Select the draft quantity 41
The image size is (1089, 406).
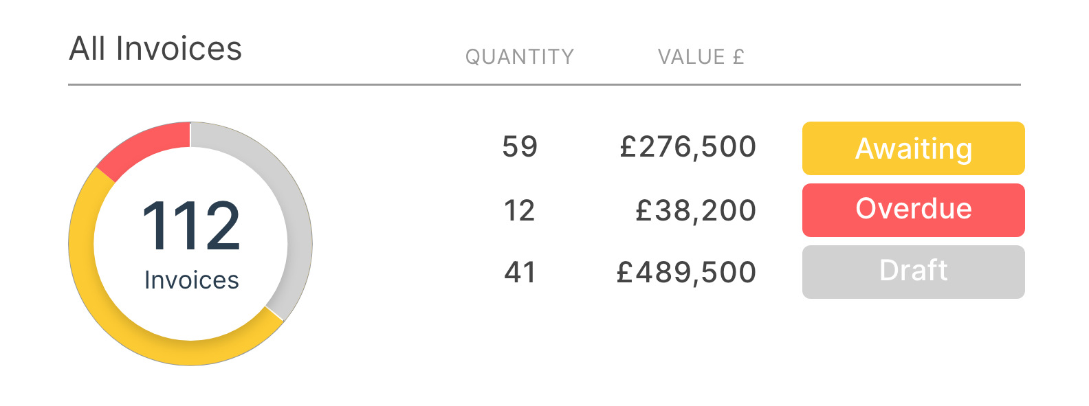tap(520, 272)
